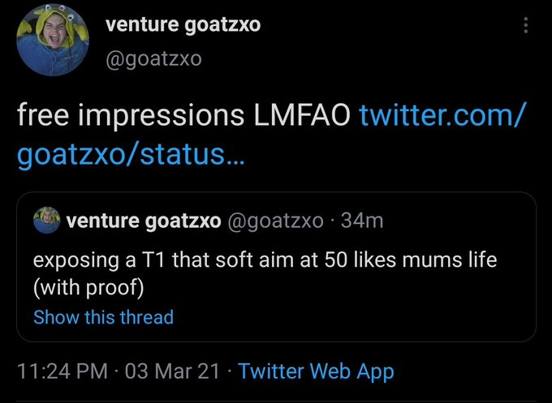Open the three-dot more options menu
The height and width of the screenshot is (403, 552).
(526, 26)
